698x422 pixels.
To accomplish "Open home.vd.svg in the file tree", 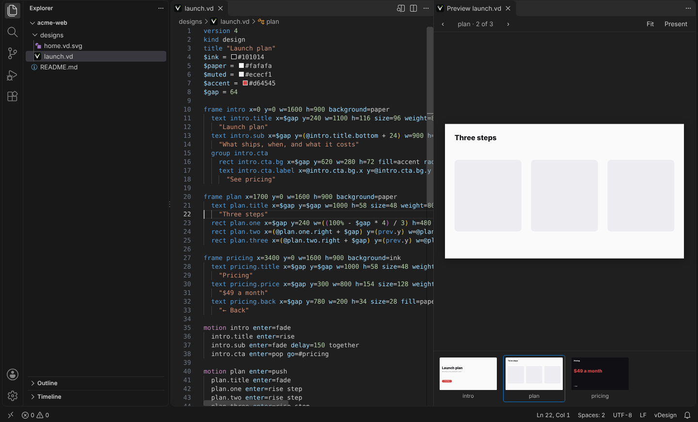I will coord(96,46).
